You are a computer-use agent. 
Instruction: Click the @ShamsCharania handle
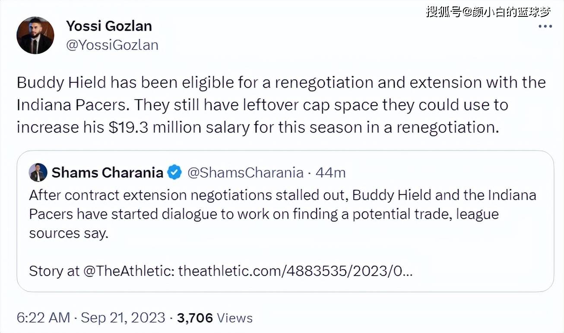245,173
